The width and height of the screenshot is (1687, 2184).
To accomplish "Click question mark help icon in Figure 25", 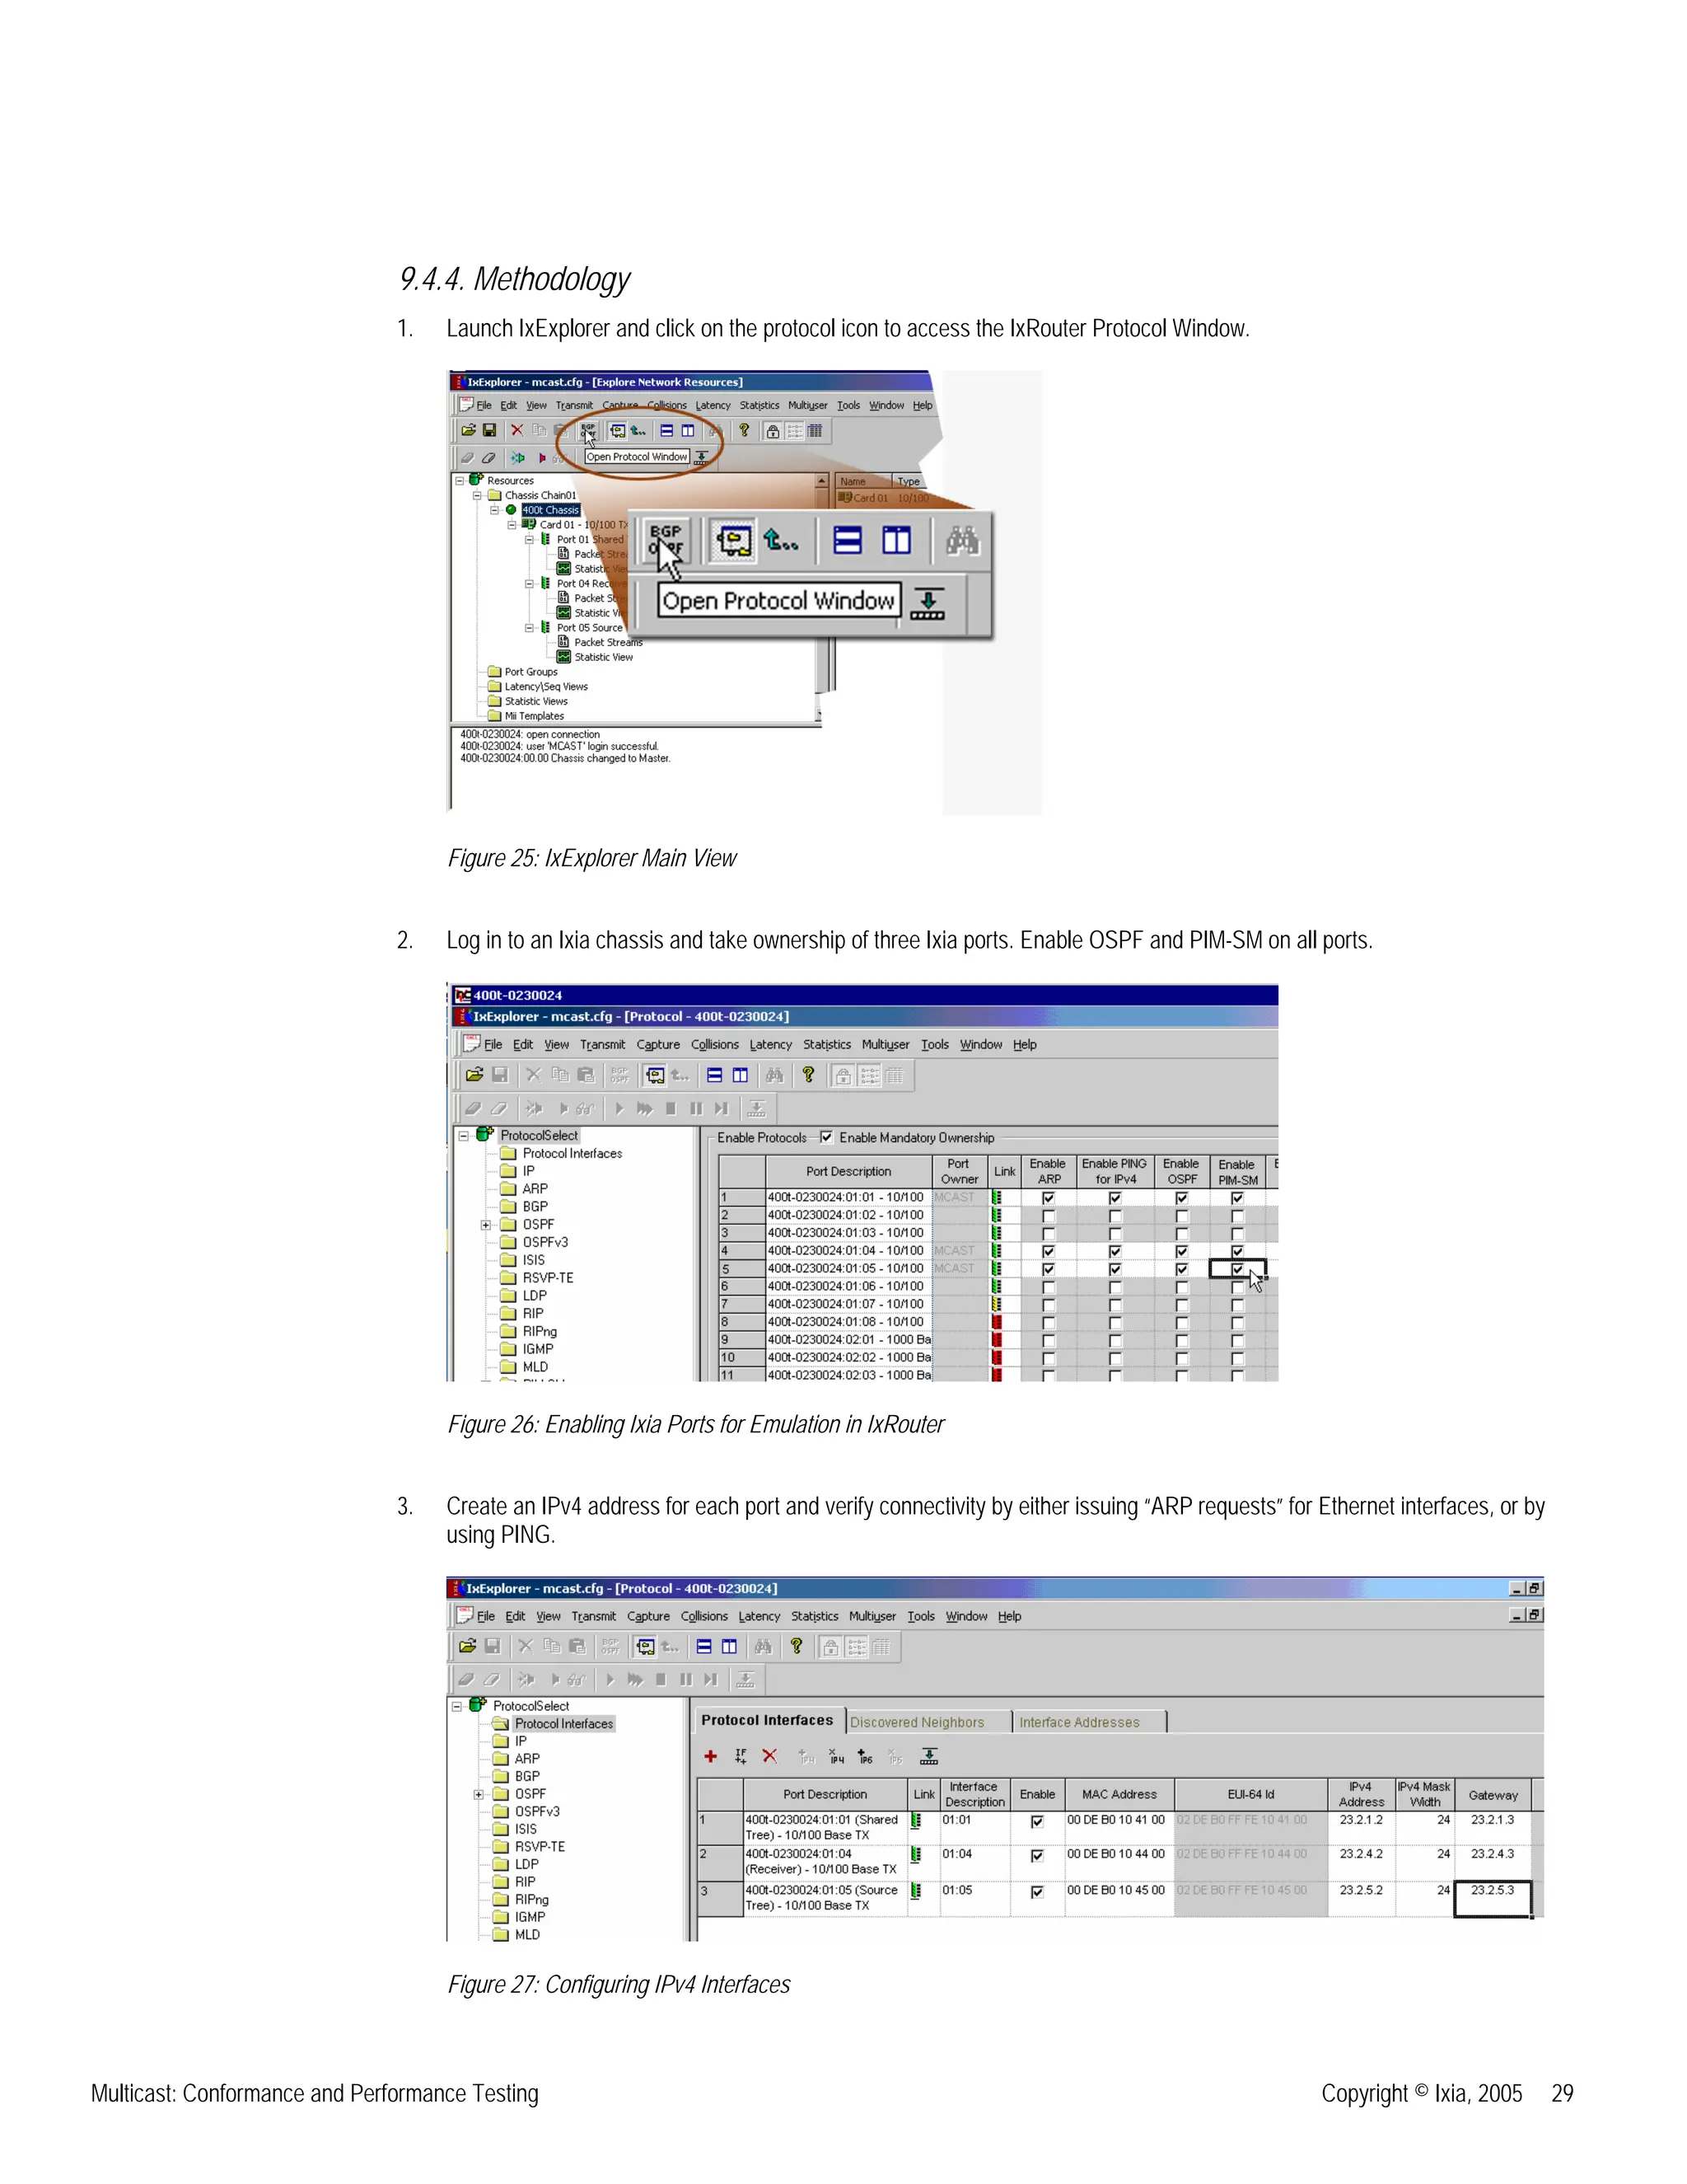I will [x=744, y=430].
